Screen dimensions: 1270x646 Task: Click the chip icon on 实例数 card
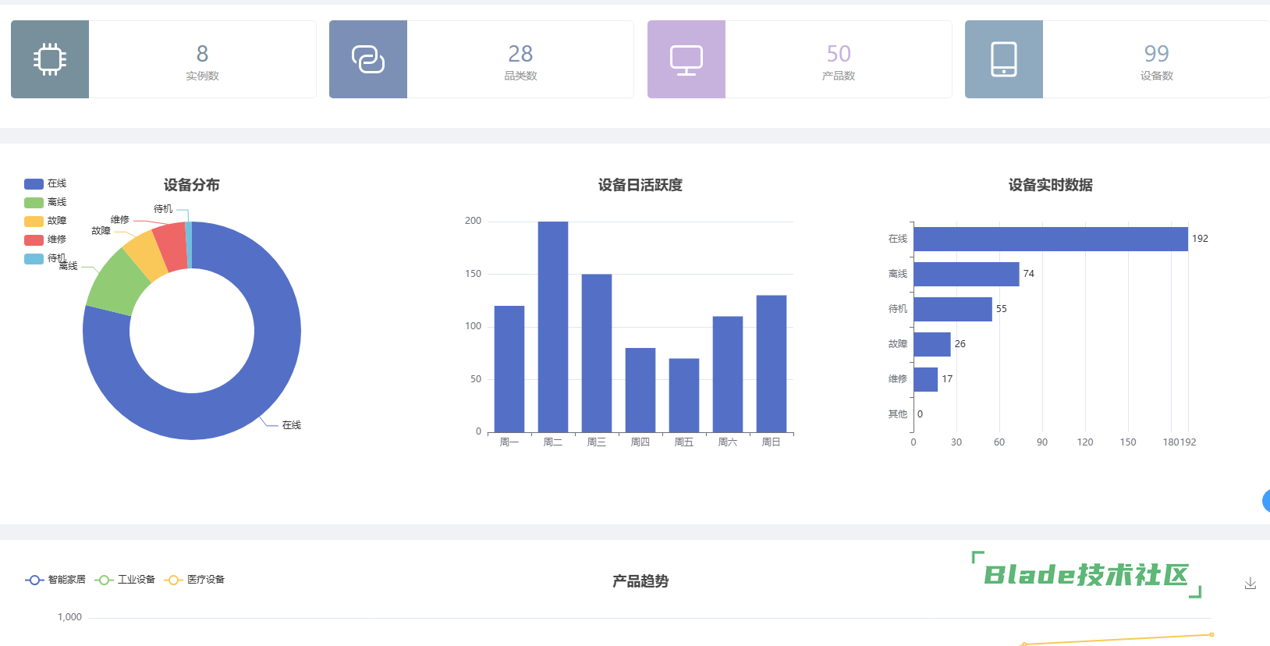(x=50, y=59)
